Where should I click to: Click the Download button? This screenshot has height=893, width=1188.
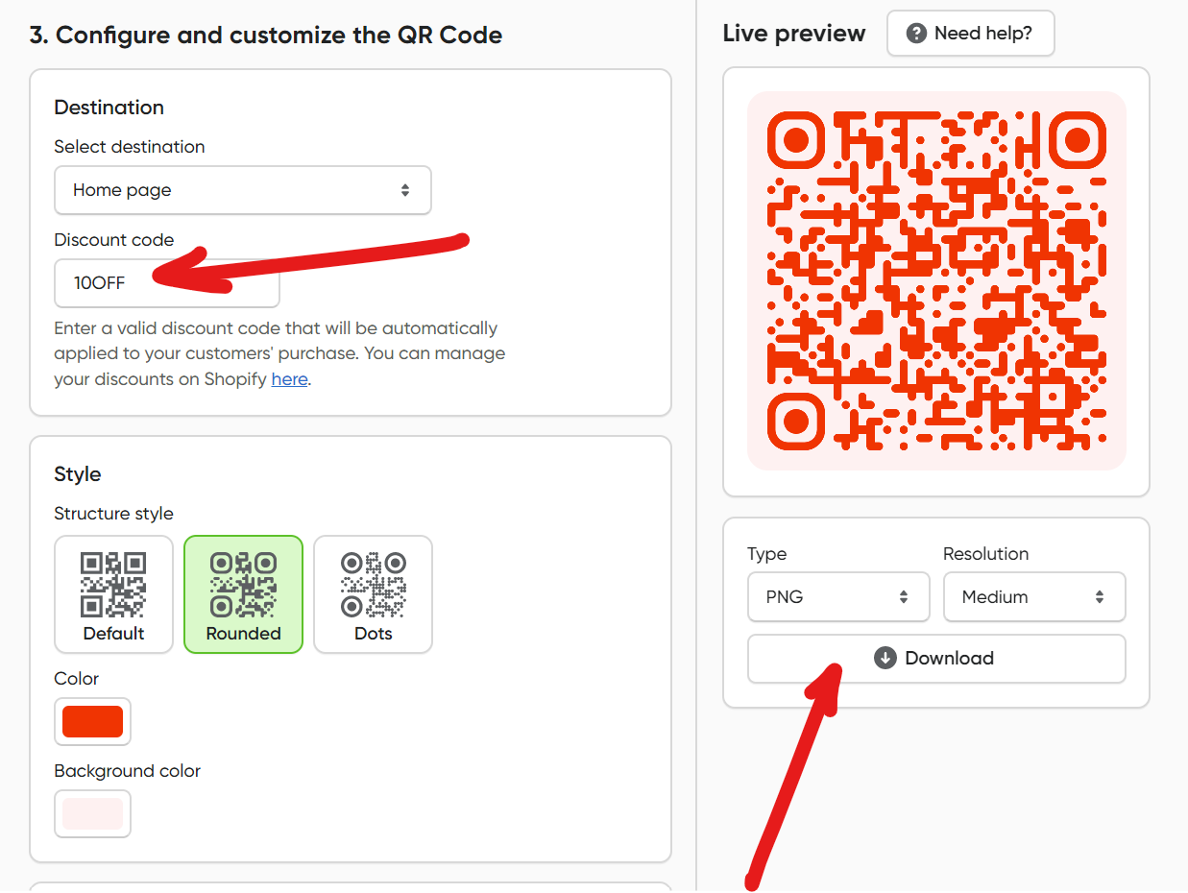(936, 659)
